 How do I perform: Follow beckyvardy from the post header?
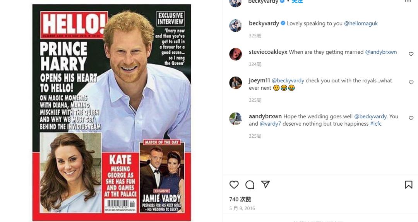coord(297,2)
